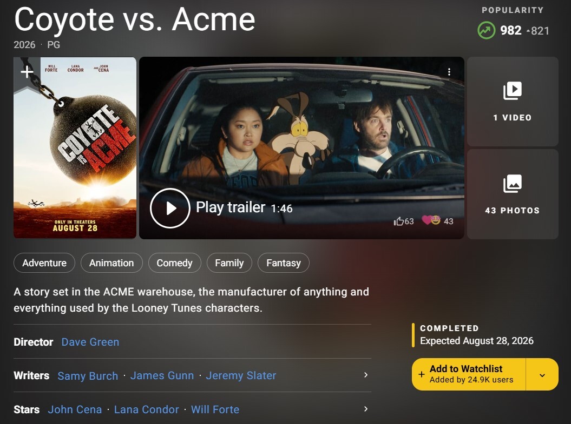Expand the watchlist dropdown arrow
571x424 pixels.
542,375
